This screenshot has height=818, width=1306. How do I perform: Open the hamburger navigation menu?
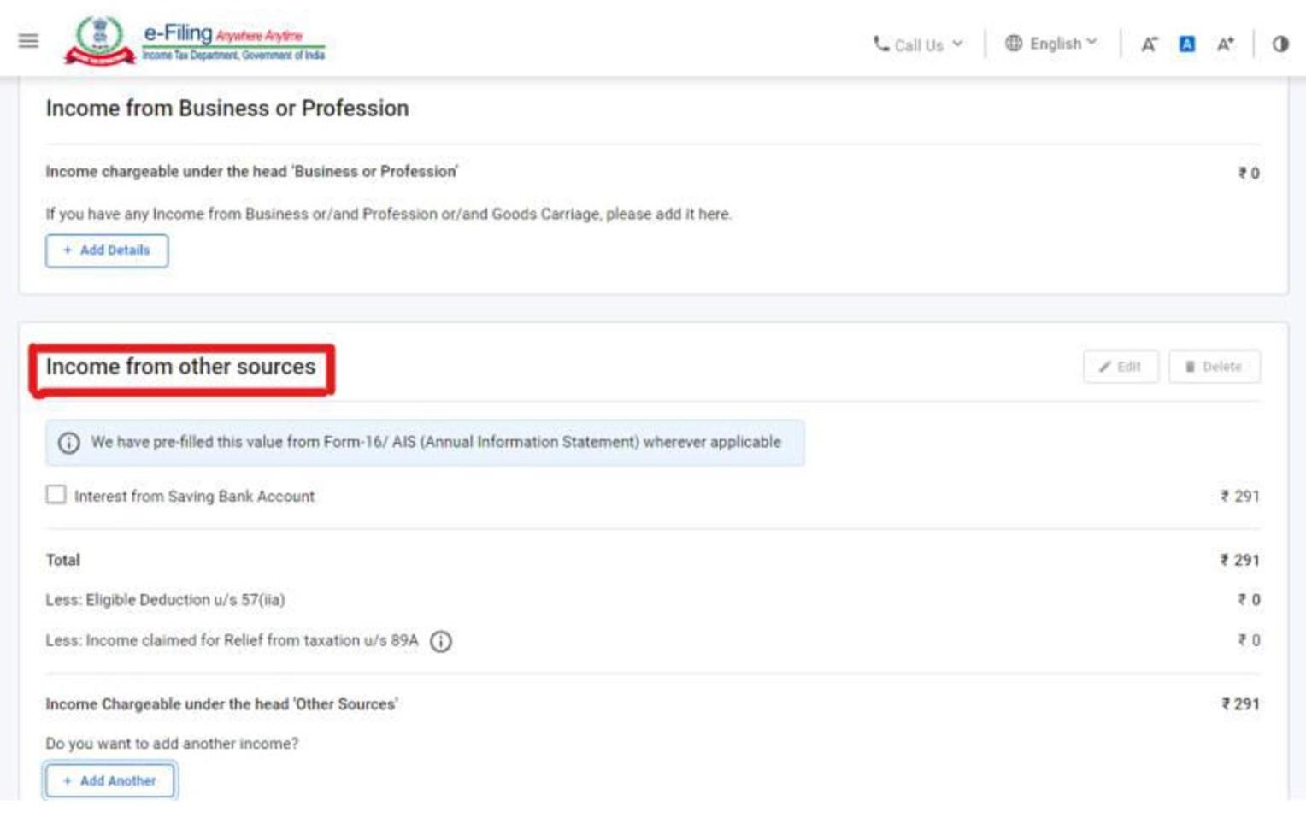pos(28,41)
